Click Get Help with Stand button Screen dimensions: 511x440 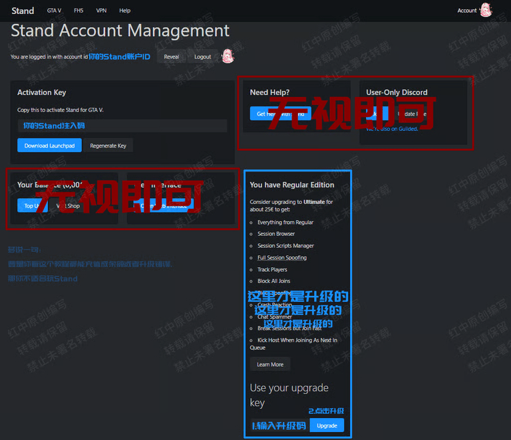click(280, 114)
